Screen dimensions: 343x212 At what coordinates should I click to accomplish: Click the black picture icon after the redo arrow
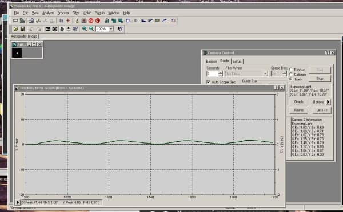pos(47,29)
